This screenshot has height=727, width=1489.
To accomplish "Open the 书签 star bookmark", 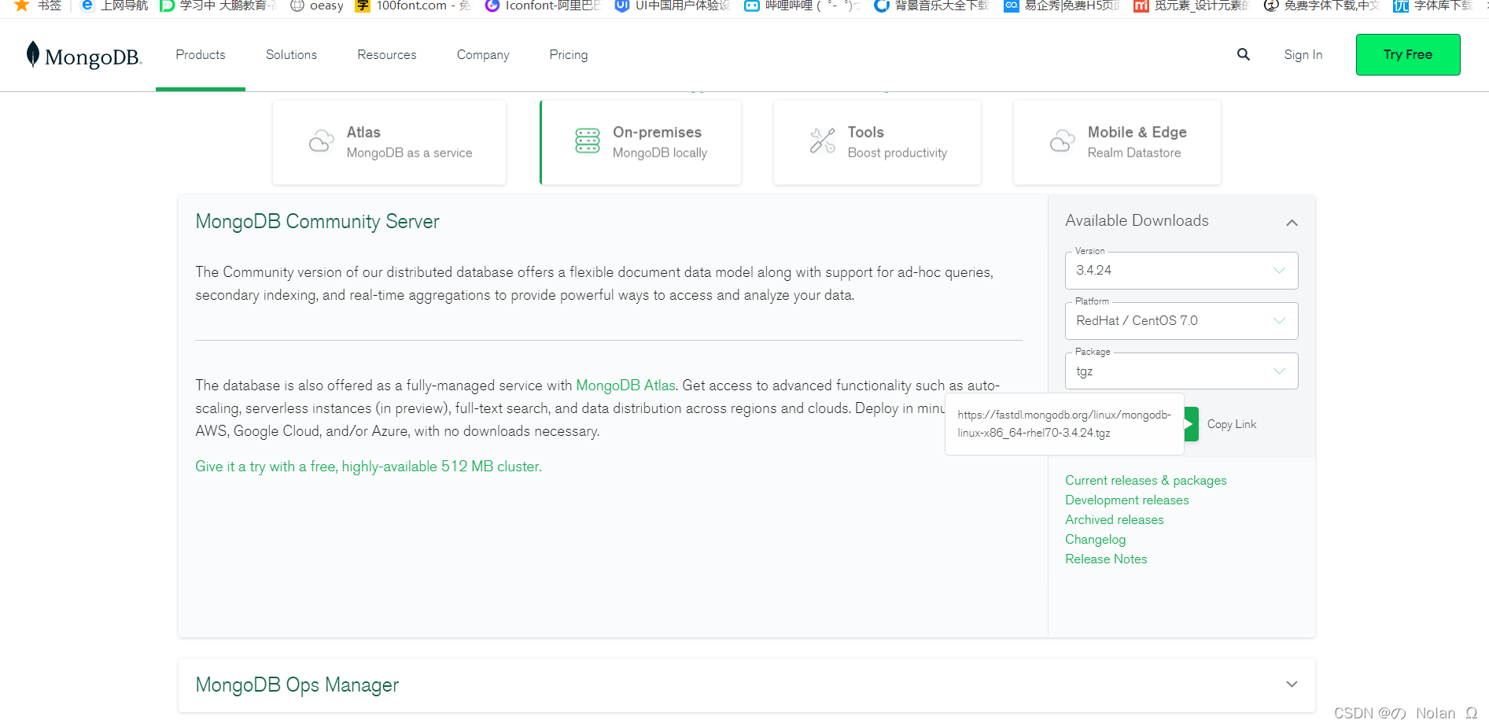I will click(x=38, y=6).
